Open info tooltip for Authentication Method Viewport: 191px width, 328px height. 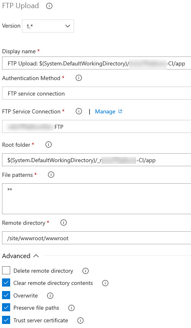79,78
